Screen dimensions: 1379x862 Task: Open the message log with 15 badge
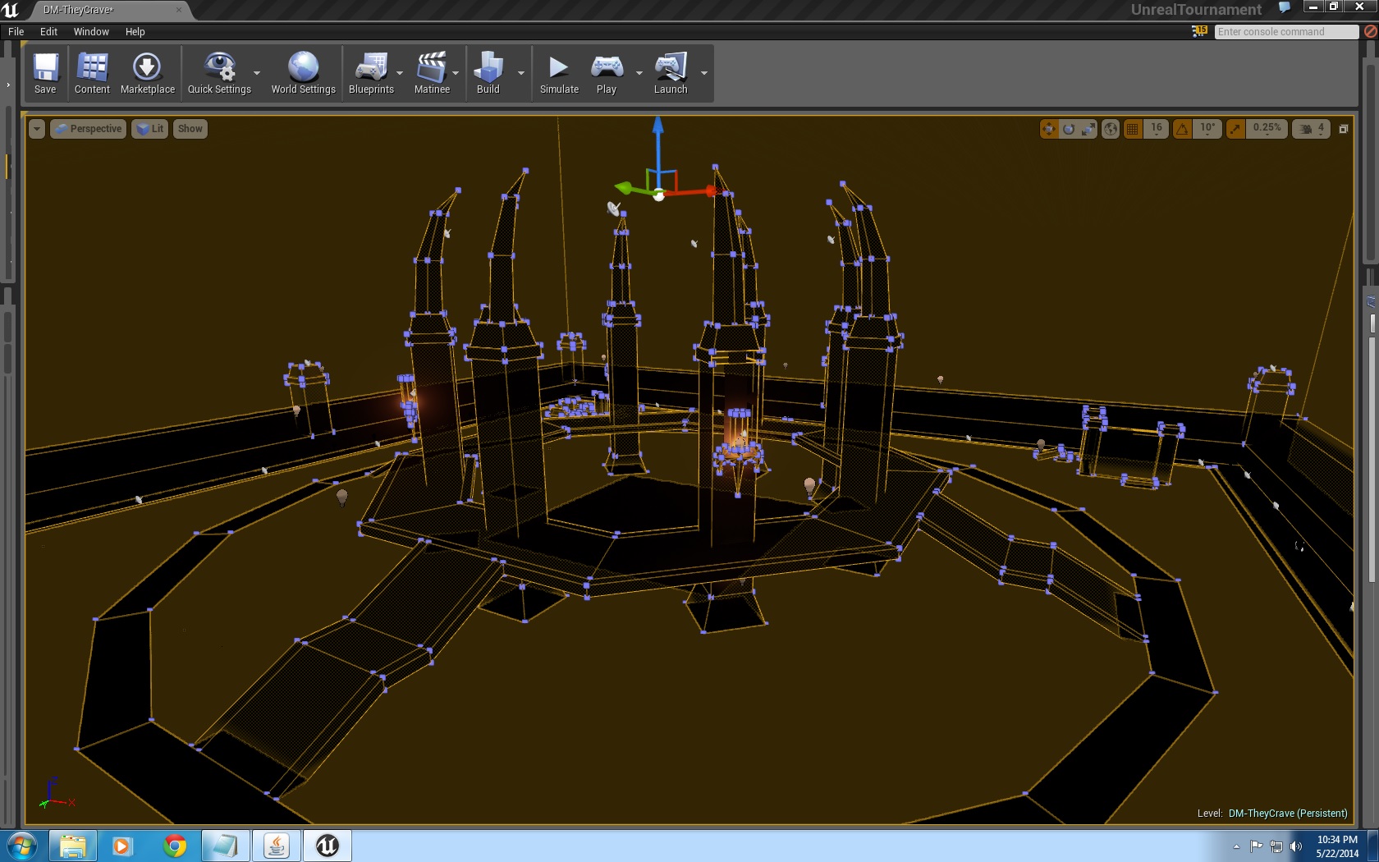1199,31
